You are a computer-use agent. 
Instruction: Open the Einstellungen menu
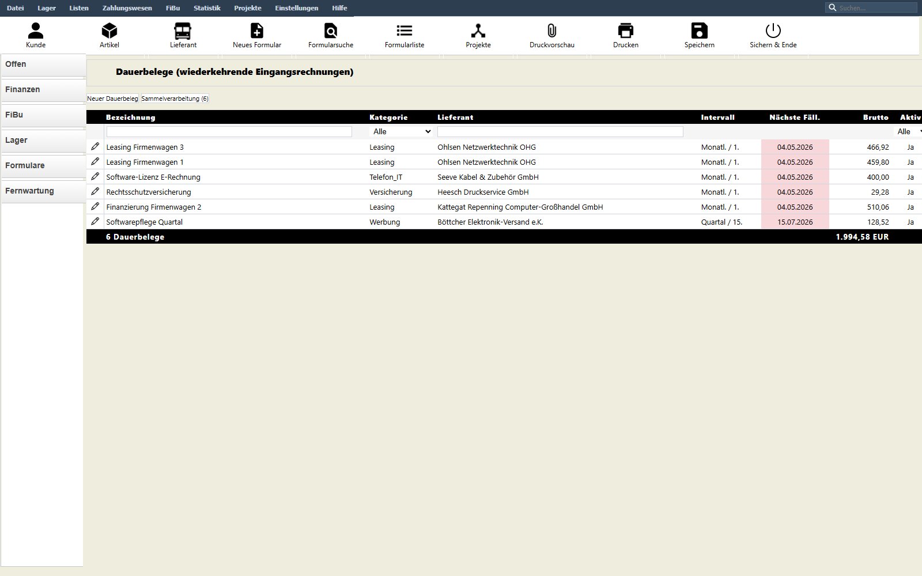coord(297,8)
